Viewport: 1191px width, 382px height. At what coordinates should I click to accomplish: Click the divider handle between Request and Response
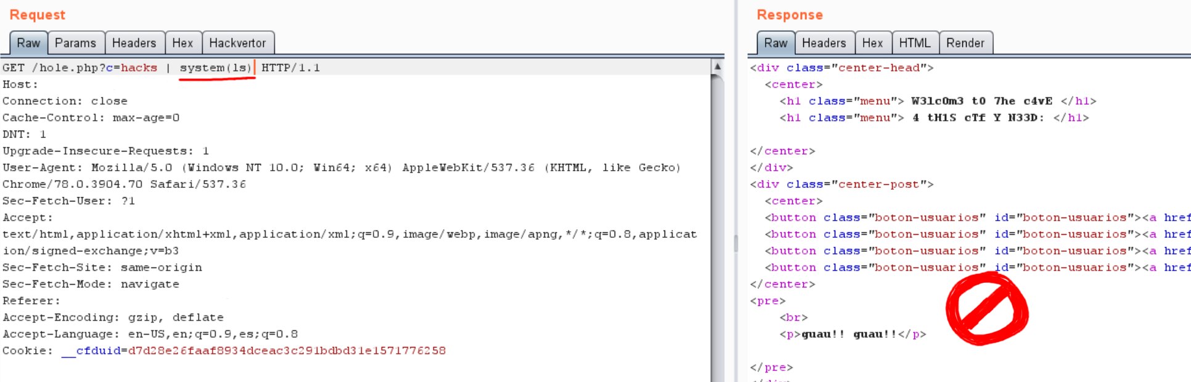[x=736, y=243]
